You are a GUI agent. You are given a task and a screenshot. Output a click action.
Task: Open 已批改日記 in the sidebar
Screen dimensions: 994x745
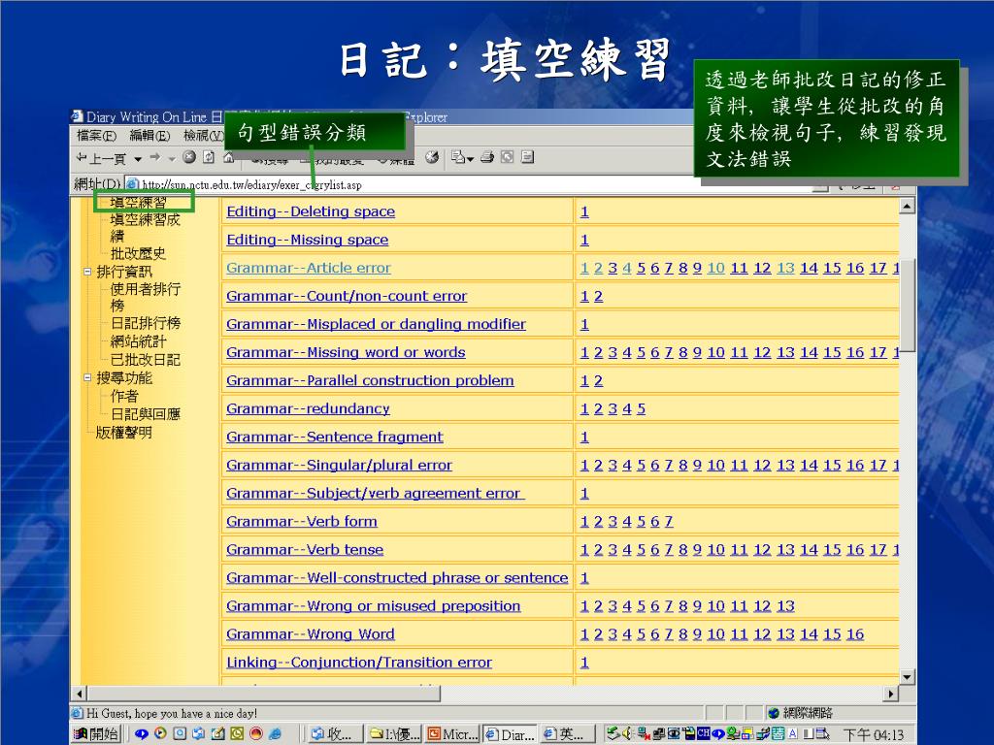[146, 360]
